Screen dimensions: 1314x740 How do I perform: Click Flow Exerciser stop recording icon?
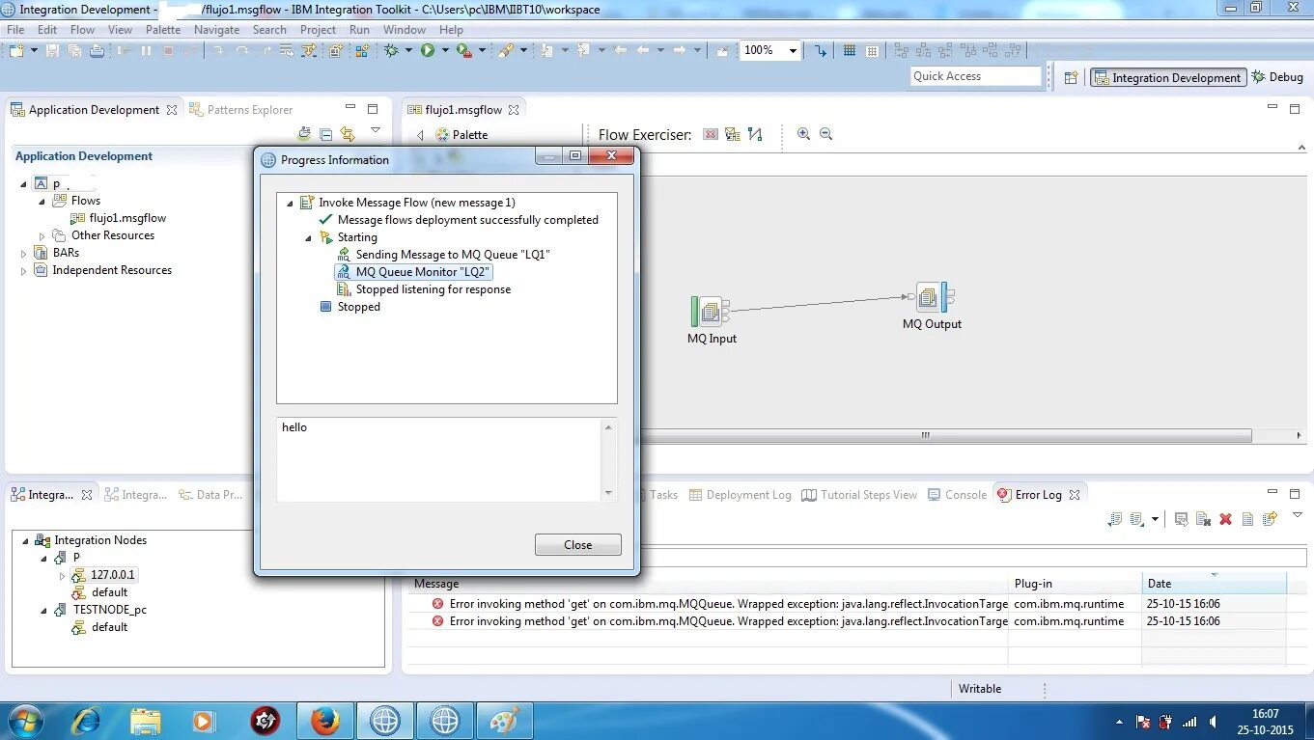[711, 134]
